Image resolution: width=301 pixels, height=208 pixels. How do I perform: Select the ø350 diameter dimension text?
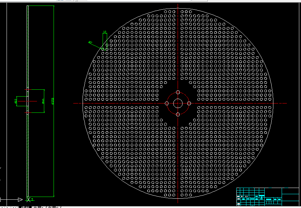click(53, 101)
